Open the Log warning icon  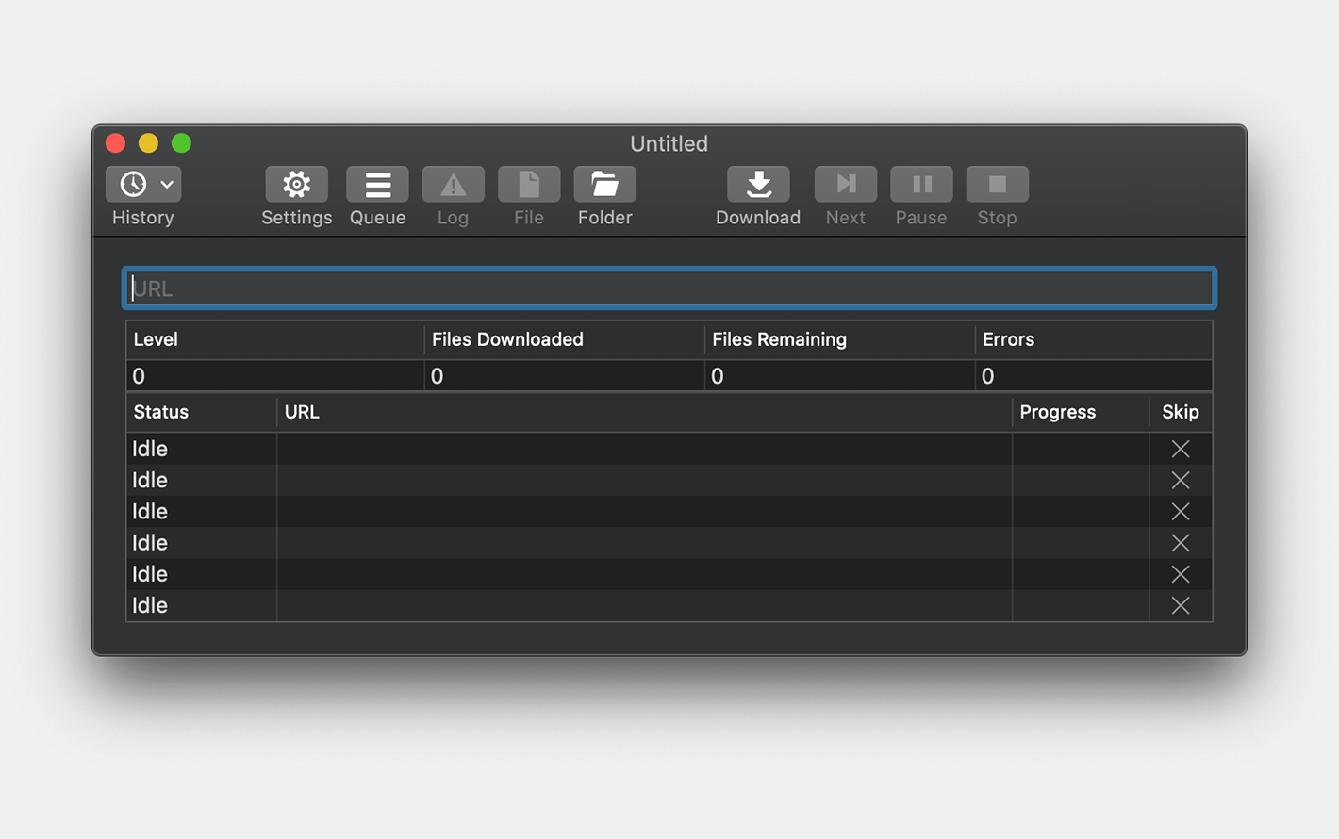[453, 185]
